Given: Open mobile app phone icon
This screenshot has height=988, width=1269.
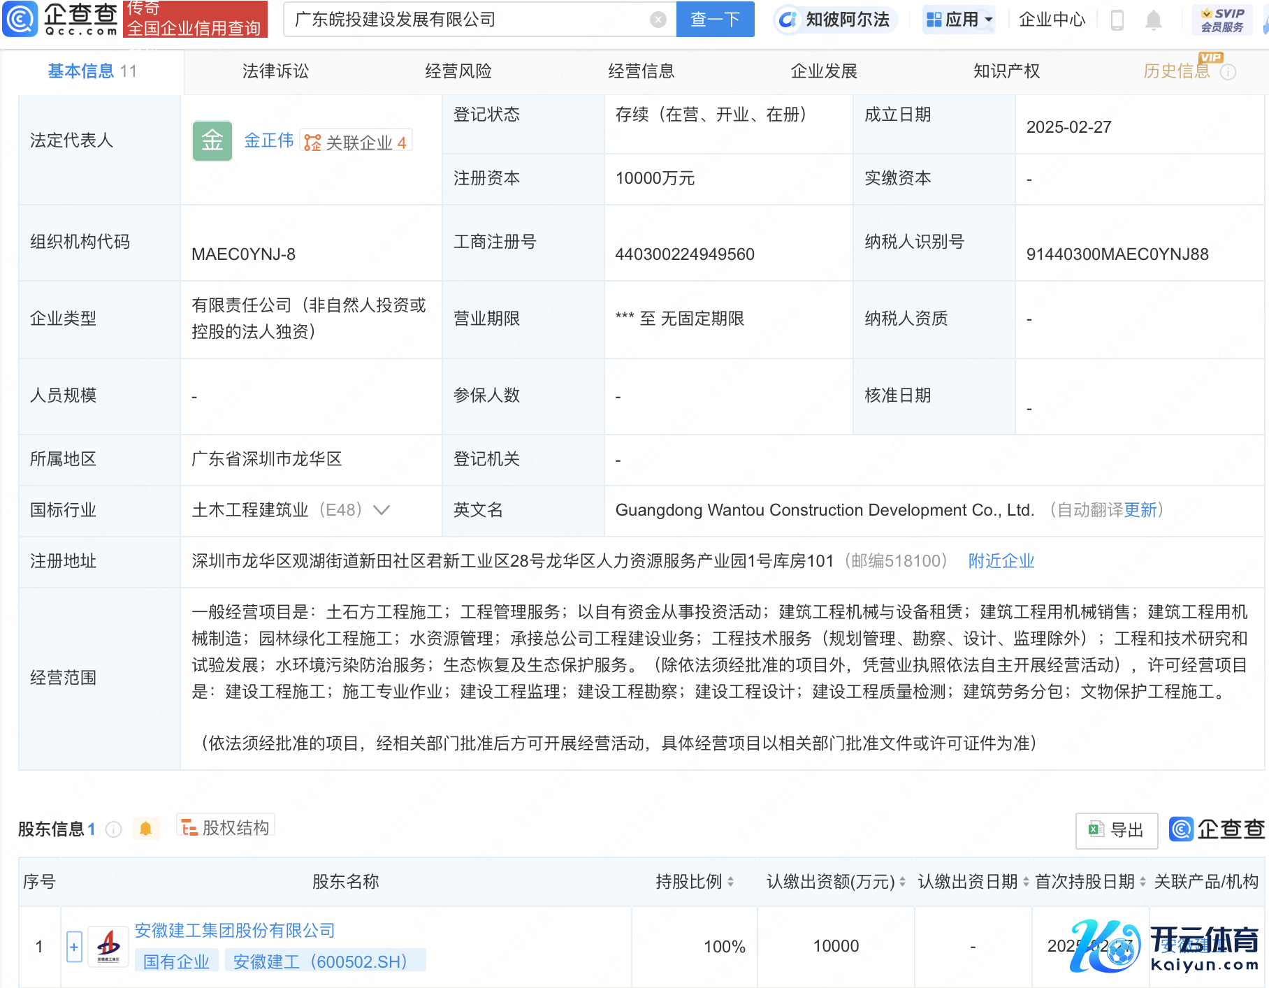Looking at the screenshot, I should (1117, 20).
